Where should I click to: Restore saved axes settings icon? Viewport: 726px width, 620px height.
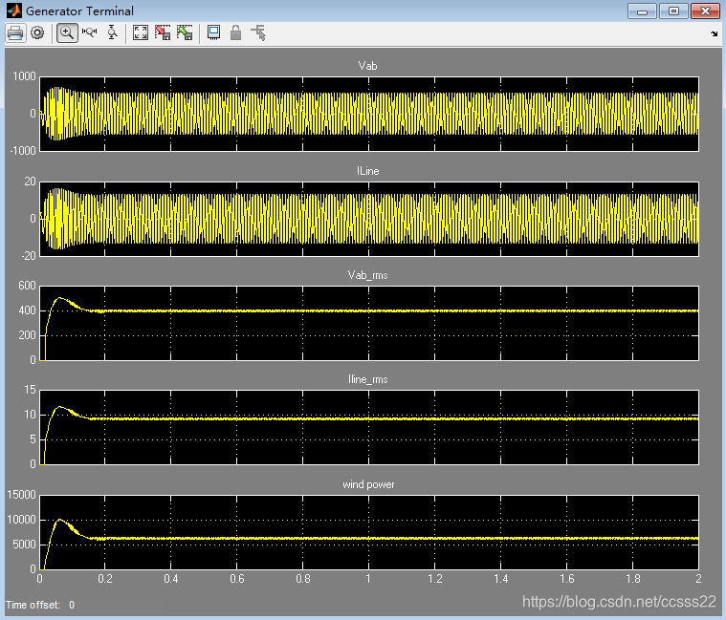click(185, 32)
